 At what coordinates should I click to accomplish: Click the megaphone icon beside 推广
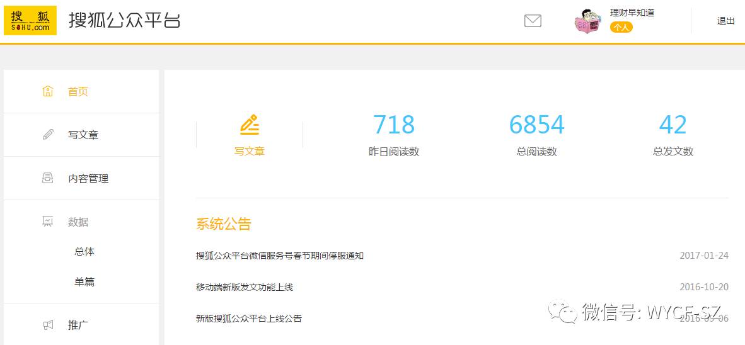(47, 325)
